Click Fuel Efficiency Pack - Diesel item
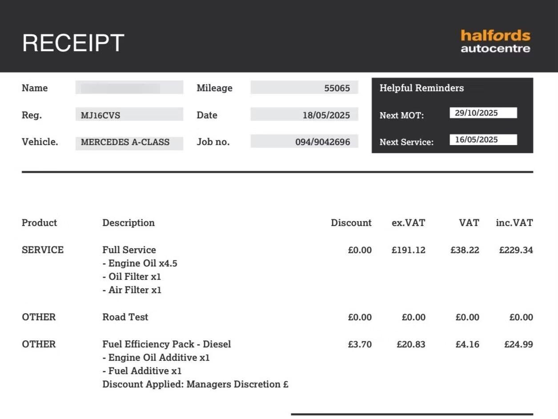The image size is (558, 419). tap(166, 344)
